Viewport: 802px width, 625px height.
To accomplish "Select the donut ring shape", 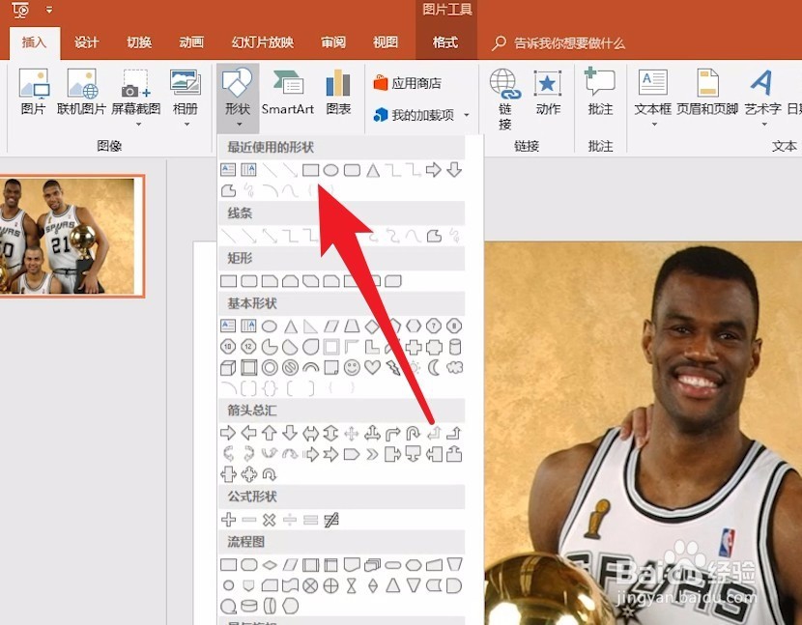I will click(270, 367).
